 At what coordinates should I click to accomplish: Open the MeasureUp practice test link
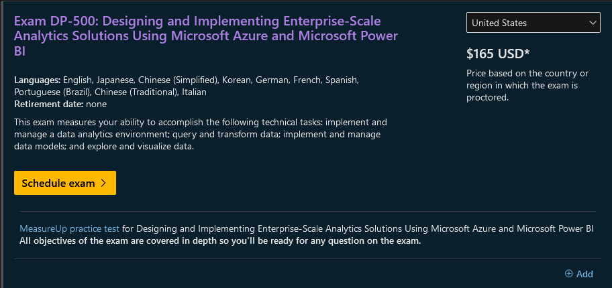[x=69, y=229]
